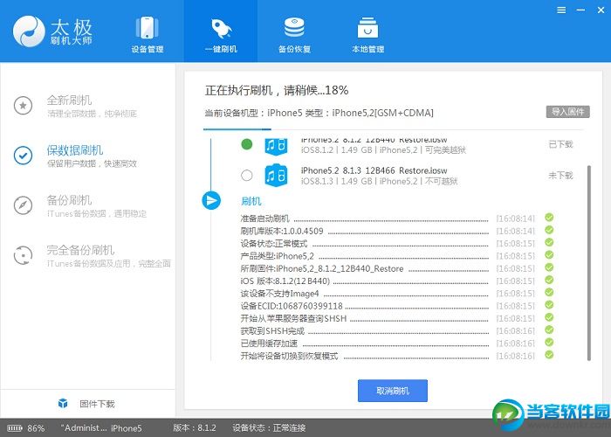The height and width of the screenshot is (437, 611).
Task: Click the 刷机 step arrow icon
Action: tap(211, 200)
